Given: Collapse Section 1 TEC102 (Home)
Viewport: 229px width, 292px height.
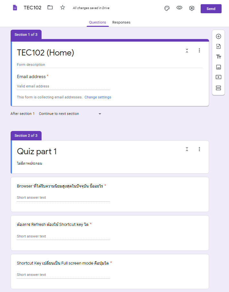Looking at the screenshot, I should click(187, 51).
